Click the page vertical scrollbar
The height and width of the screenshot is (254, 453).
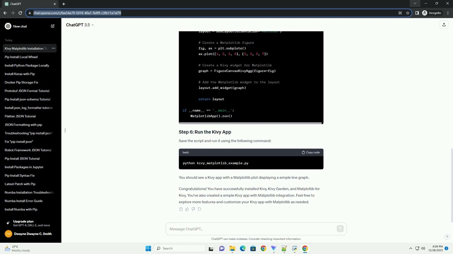[x=451, y=186]
